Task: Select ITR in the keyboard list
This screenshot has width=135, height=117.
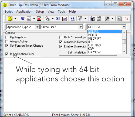Action: pyautogui.click(x=104, y=42)
